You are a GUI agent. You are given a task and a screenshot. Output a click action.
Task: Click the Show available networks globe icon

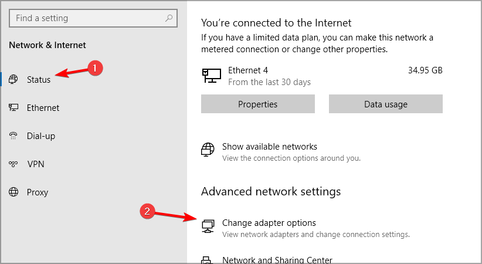point(208,150)
